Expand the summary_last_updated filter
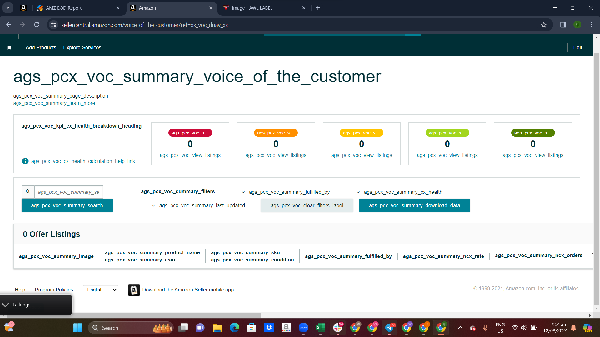 198,205
